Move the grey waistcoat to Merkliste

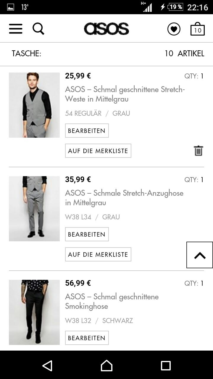tap(98, 151)
